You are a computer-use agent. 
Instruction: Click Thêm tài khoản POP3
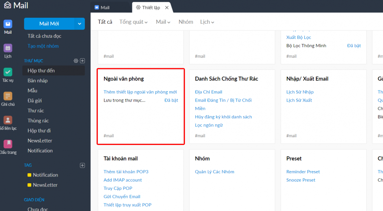126,172
